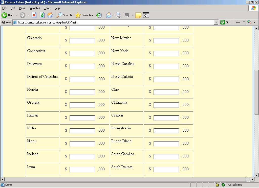Click the diamond-shaped toolbar icon
This screenshot has height=188, width=259.
(x=146, y=15)
